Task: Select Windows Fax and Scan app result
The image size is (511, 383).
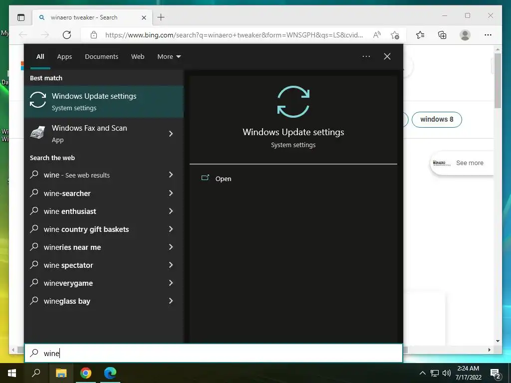Action: (x=92, y=134)
